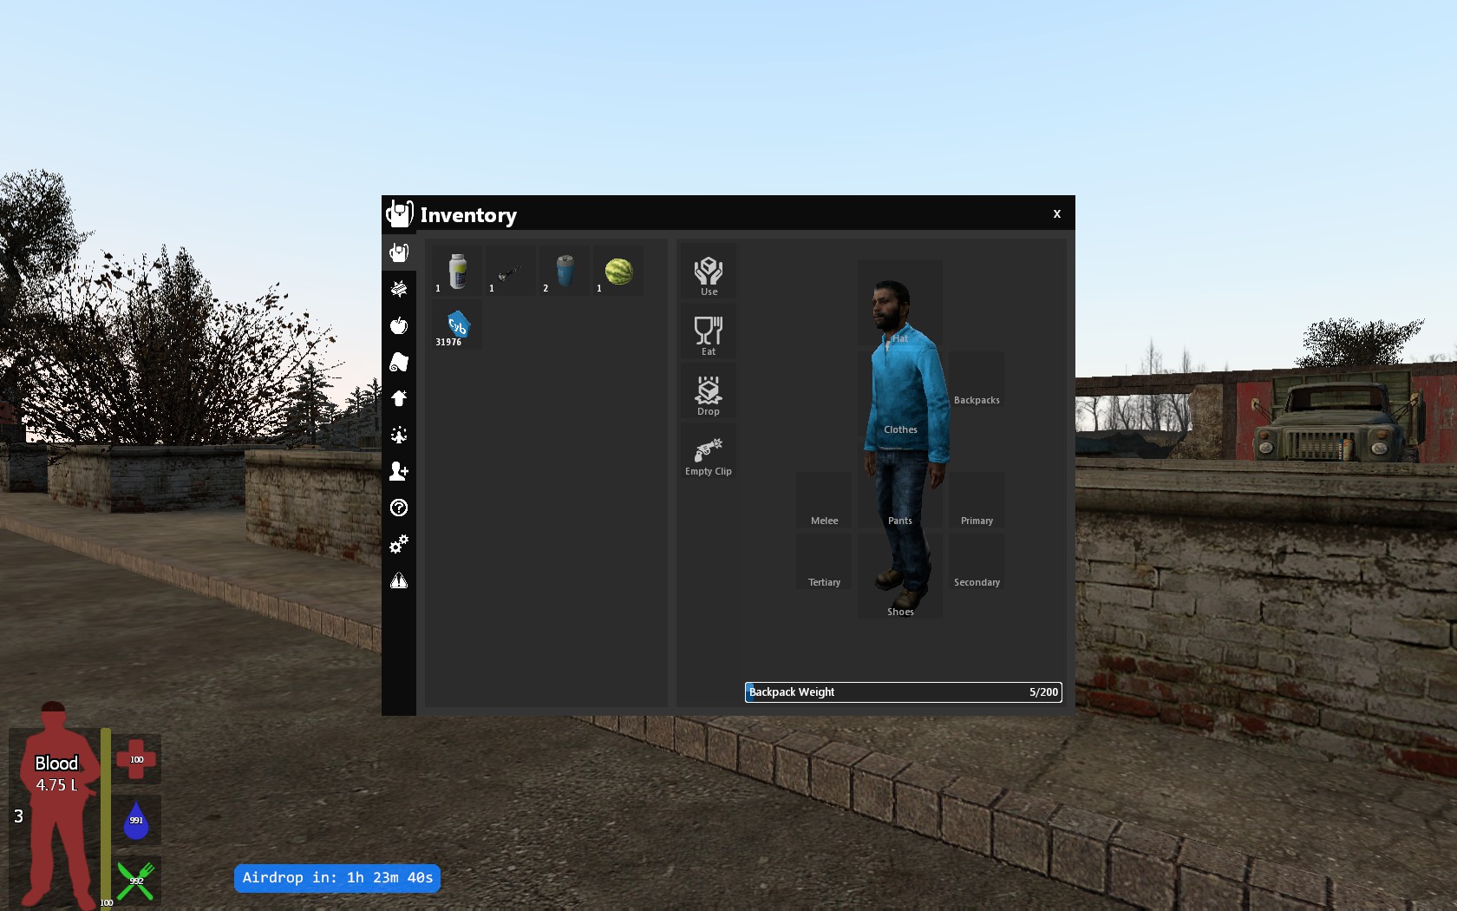Screen dimensions: 1457x911
Task: Select the blue drink can item
Action: coord(564,271)
